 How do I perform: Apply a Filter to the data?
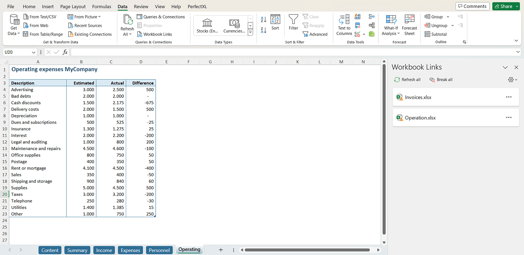tap(293, 23)
